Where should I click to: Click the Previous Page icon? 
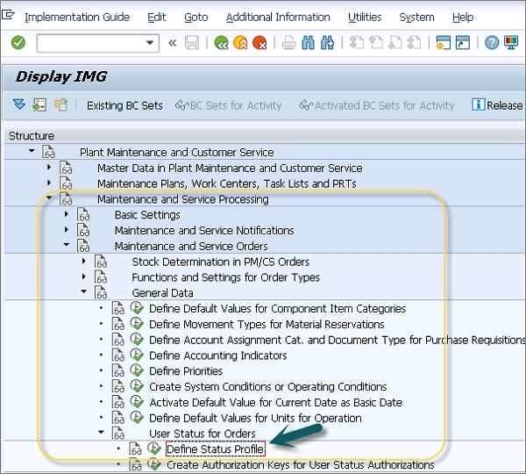coord(376,43)
